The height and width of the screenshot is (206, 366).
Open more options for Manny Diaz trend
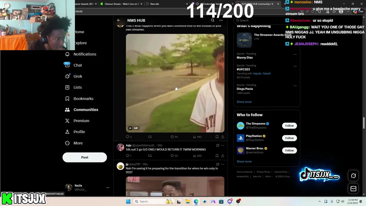(295, 54)
